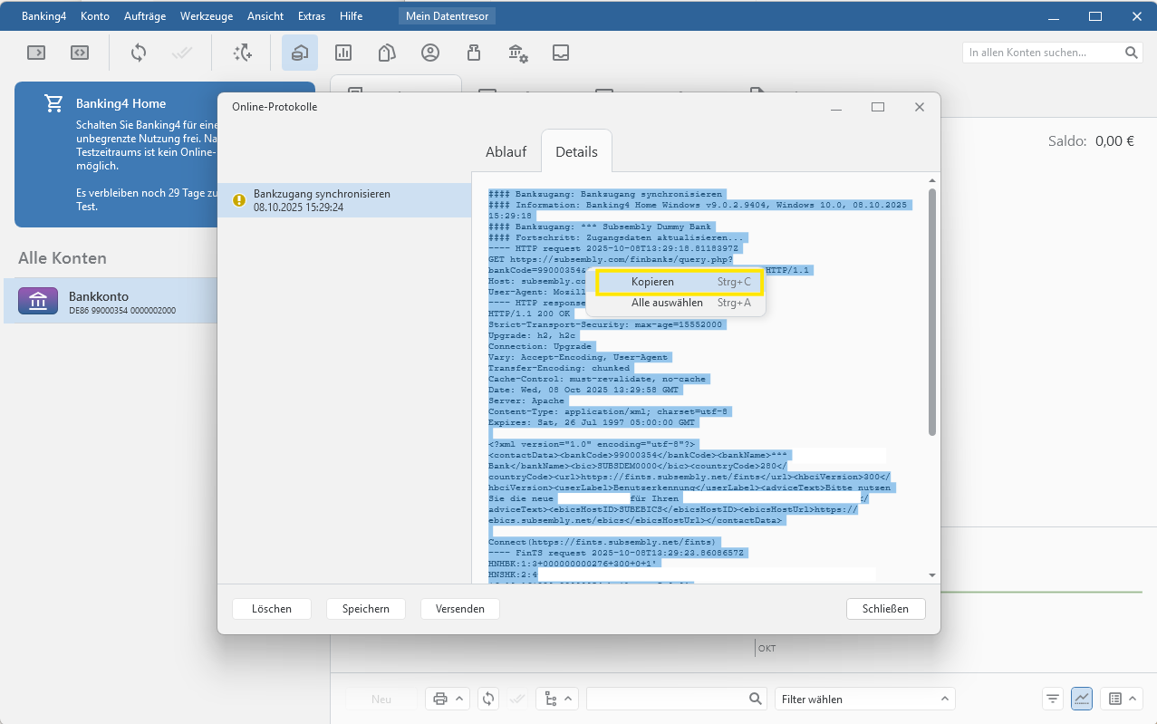Click the protocol text vertical scrollbar thumb

tap(932, 313)
